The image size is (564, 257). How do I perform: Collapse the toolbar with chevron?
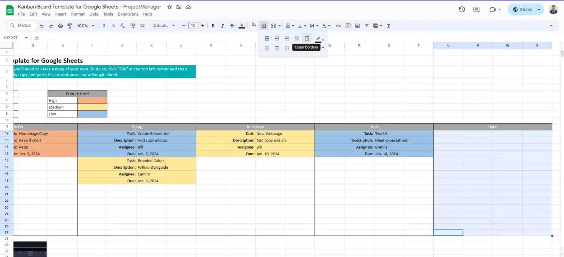[x=551, y=26]
